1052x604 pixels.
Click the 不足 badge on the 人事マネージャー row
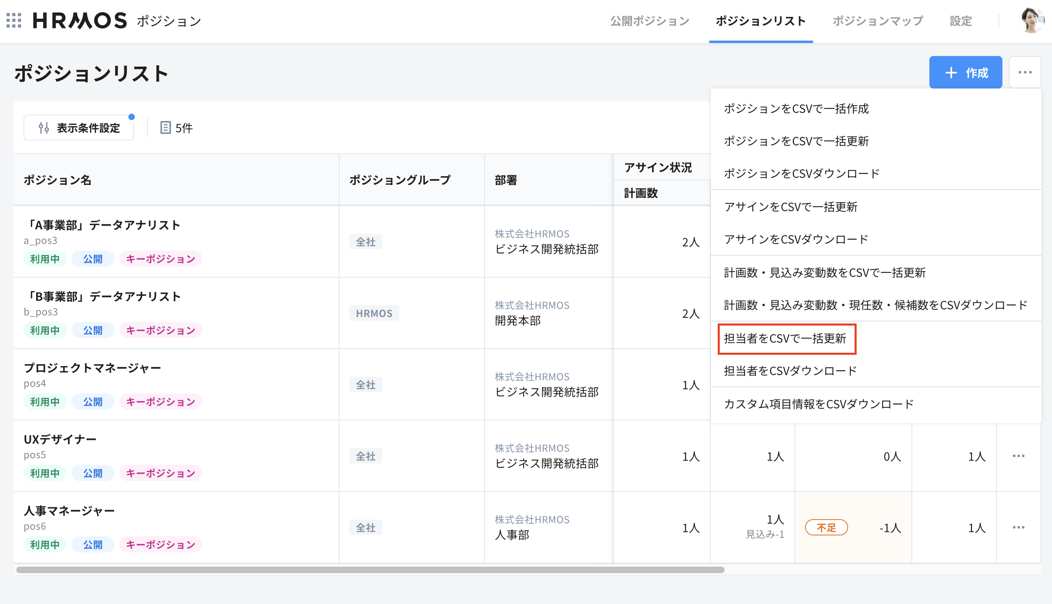tap(826, 527)
